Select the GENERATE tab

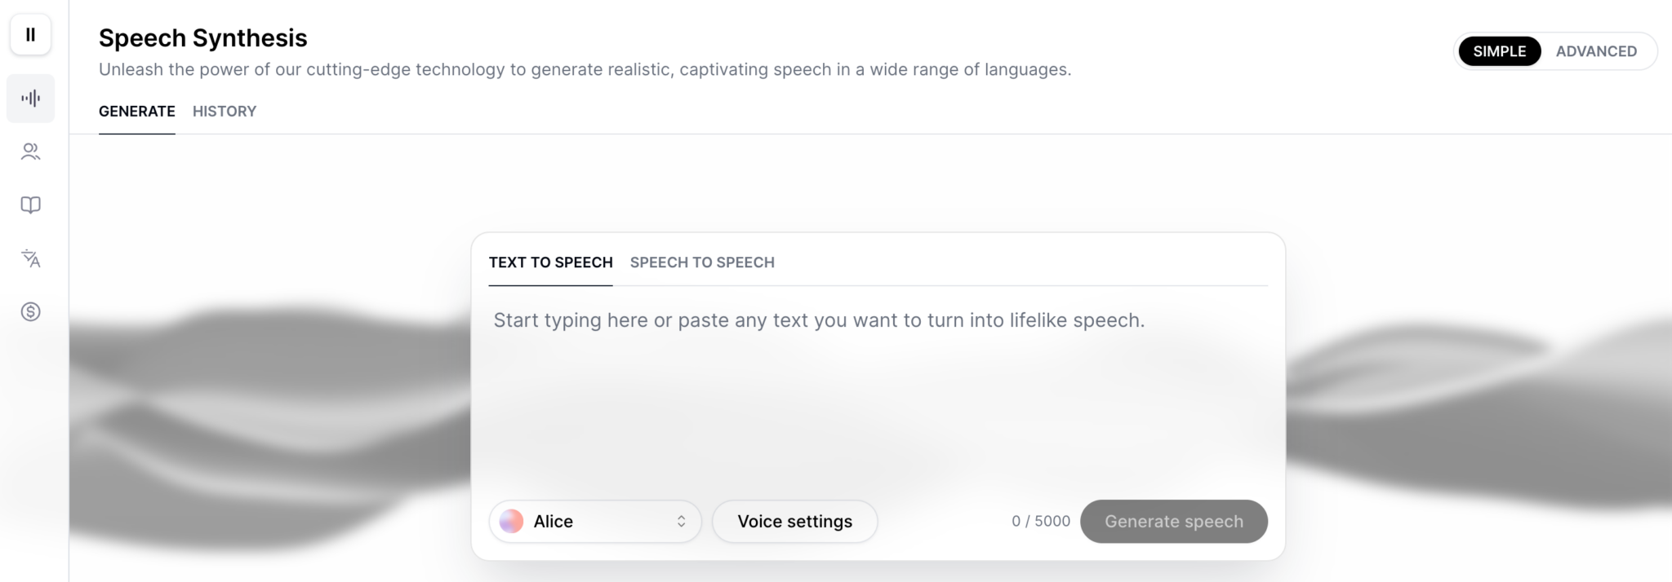pos(137,111)
